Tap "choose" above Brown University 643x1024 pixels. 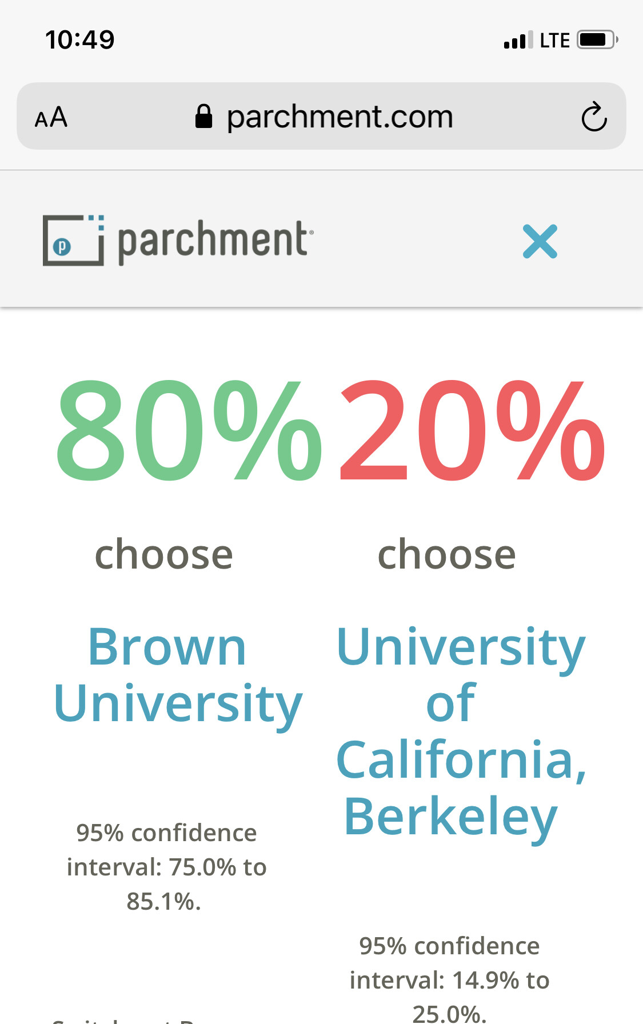164,554
